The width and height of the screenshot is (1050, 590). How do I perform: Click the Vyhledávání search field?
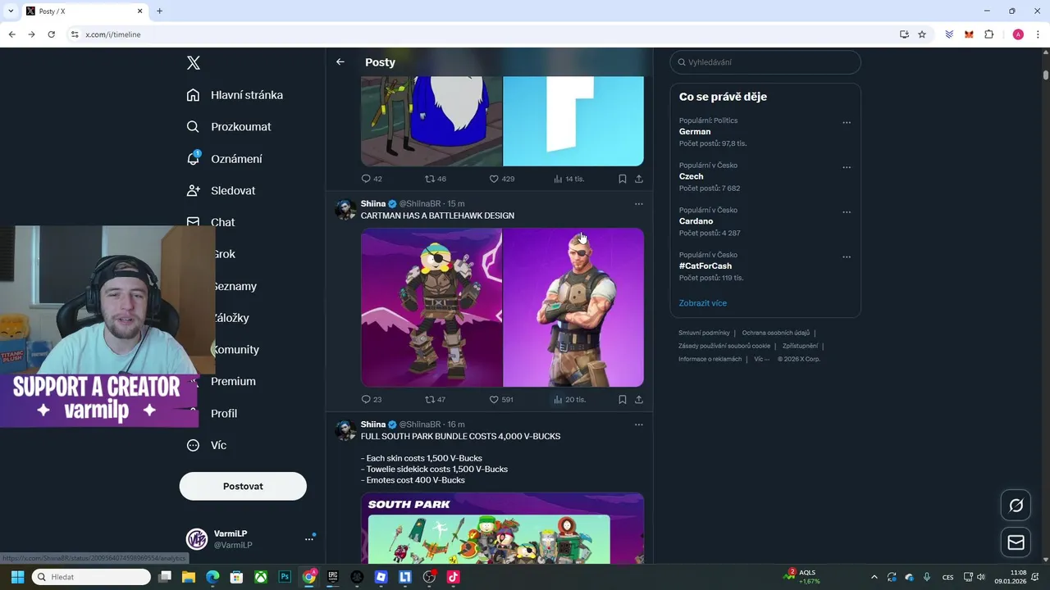click(x=765, y=62)
